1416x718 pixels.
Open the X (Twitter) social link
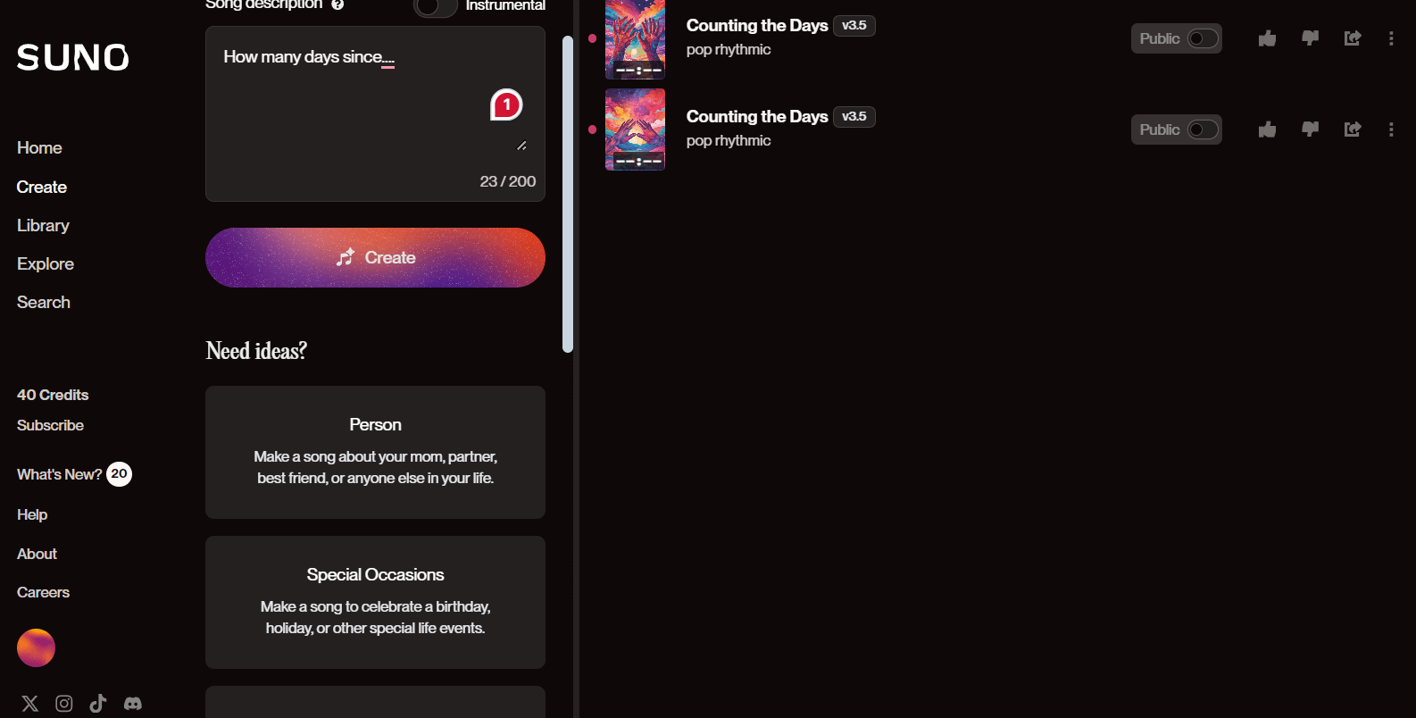30,704
